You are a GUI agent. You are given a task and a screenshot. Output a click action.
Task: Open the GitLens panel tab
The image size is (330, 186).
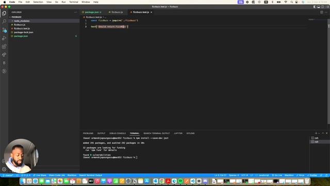tap(190, 133)
